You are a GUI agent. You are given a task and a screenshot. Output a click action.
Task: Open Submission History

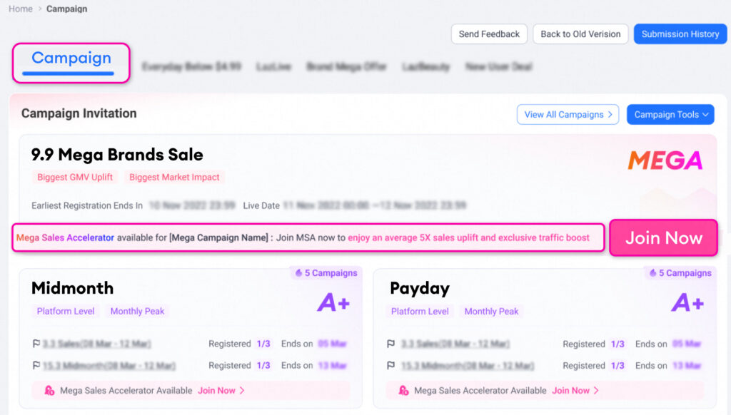click(680, 34)
